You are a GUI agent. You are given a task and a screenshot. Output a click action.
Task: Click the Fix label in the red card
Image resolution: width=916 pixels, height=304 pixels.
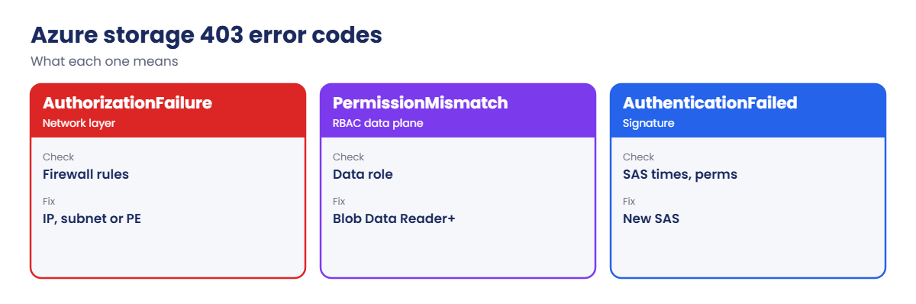(x=49, y=202)
